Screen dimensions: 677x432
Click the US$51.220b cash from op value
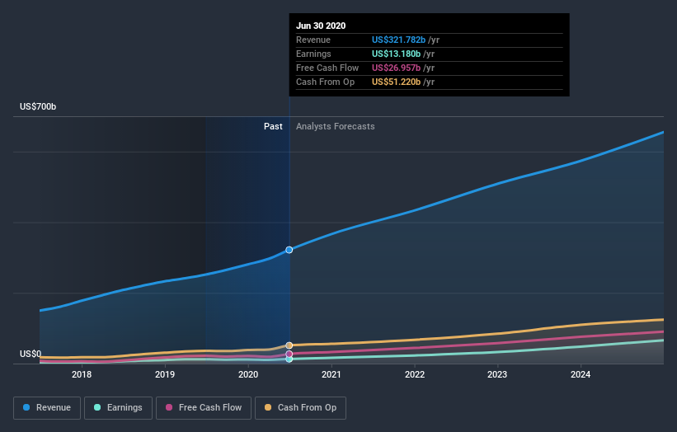click(396, 82)
